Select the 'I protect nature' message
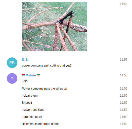This screenshot has height=129, width=132. click(x=32, y=117)
